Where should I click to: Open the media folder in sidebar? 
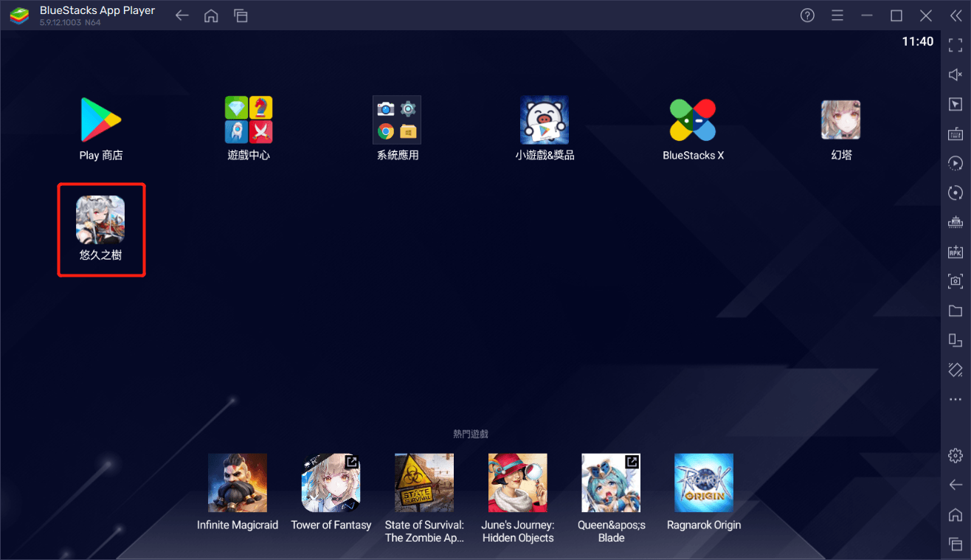click(x=956, y=310)
